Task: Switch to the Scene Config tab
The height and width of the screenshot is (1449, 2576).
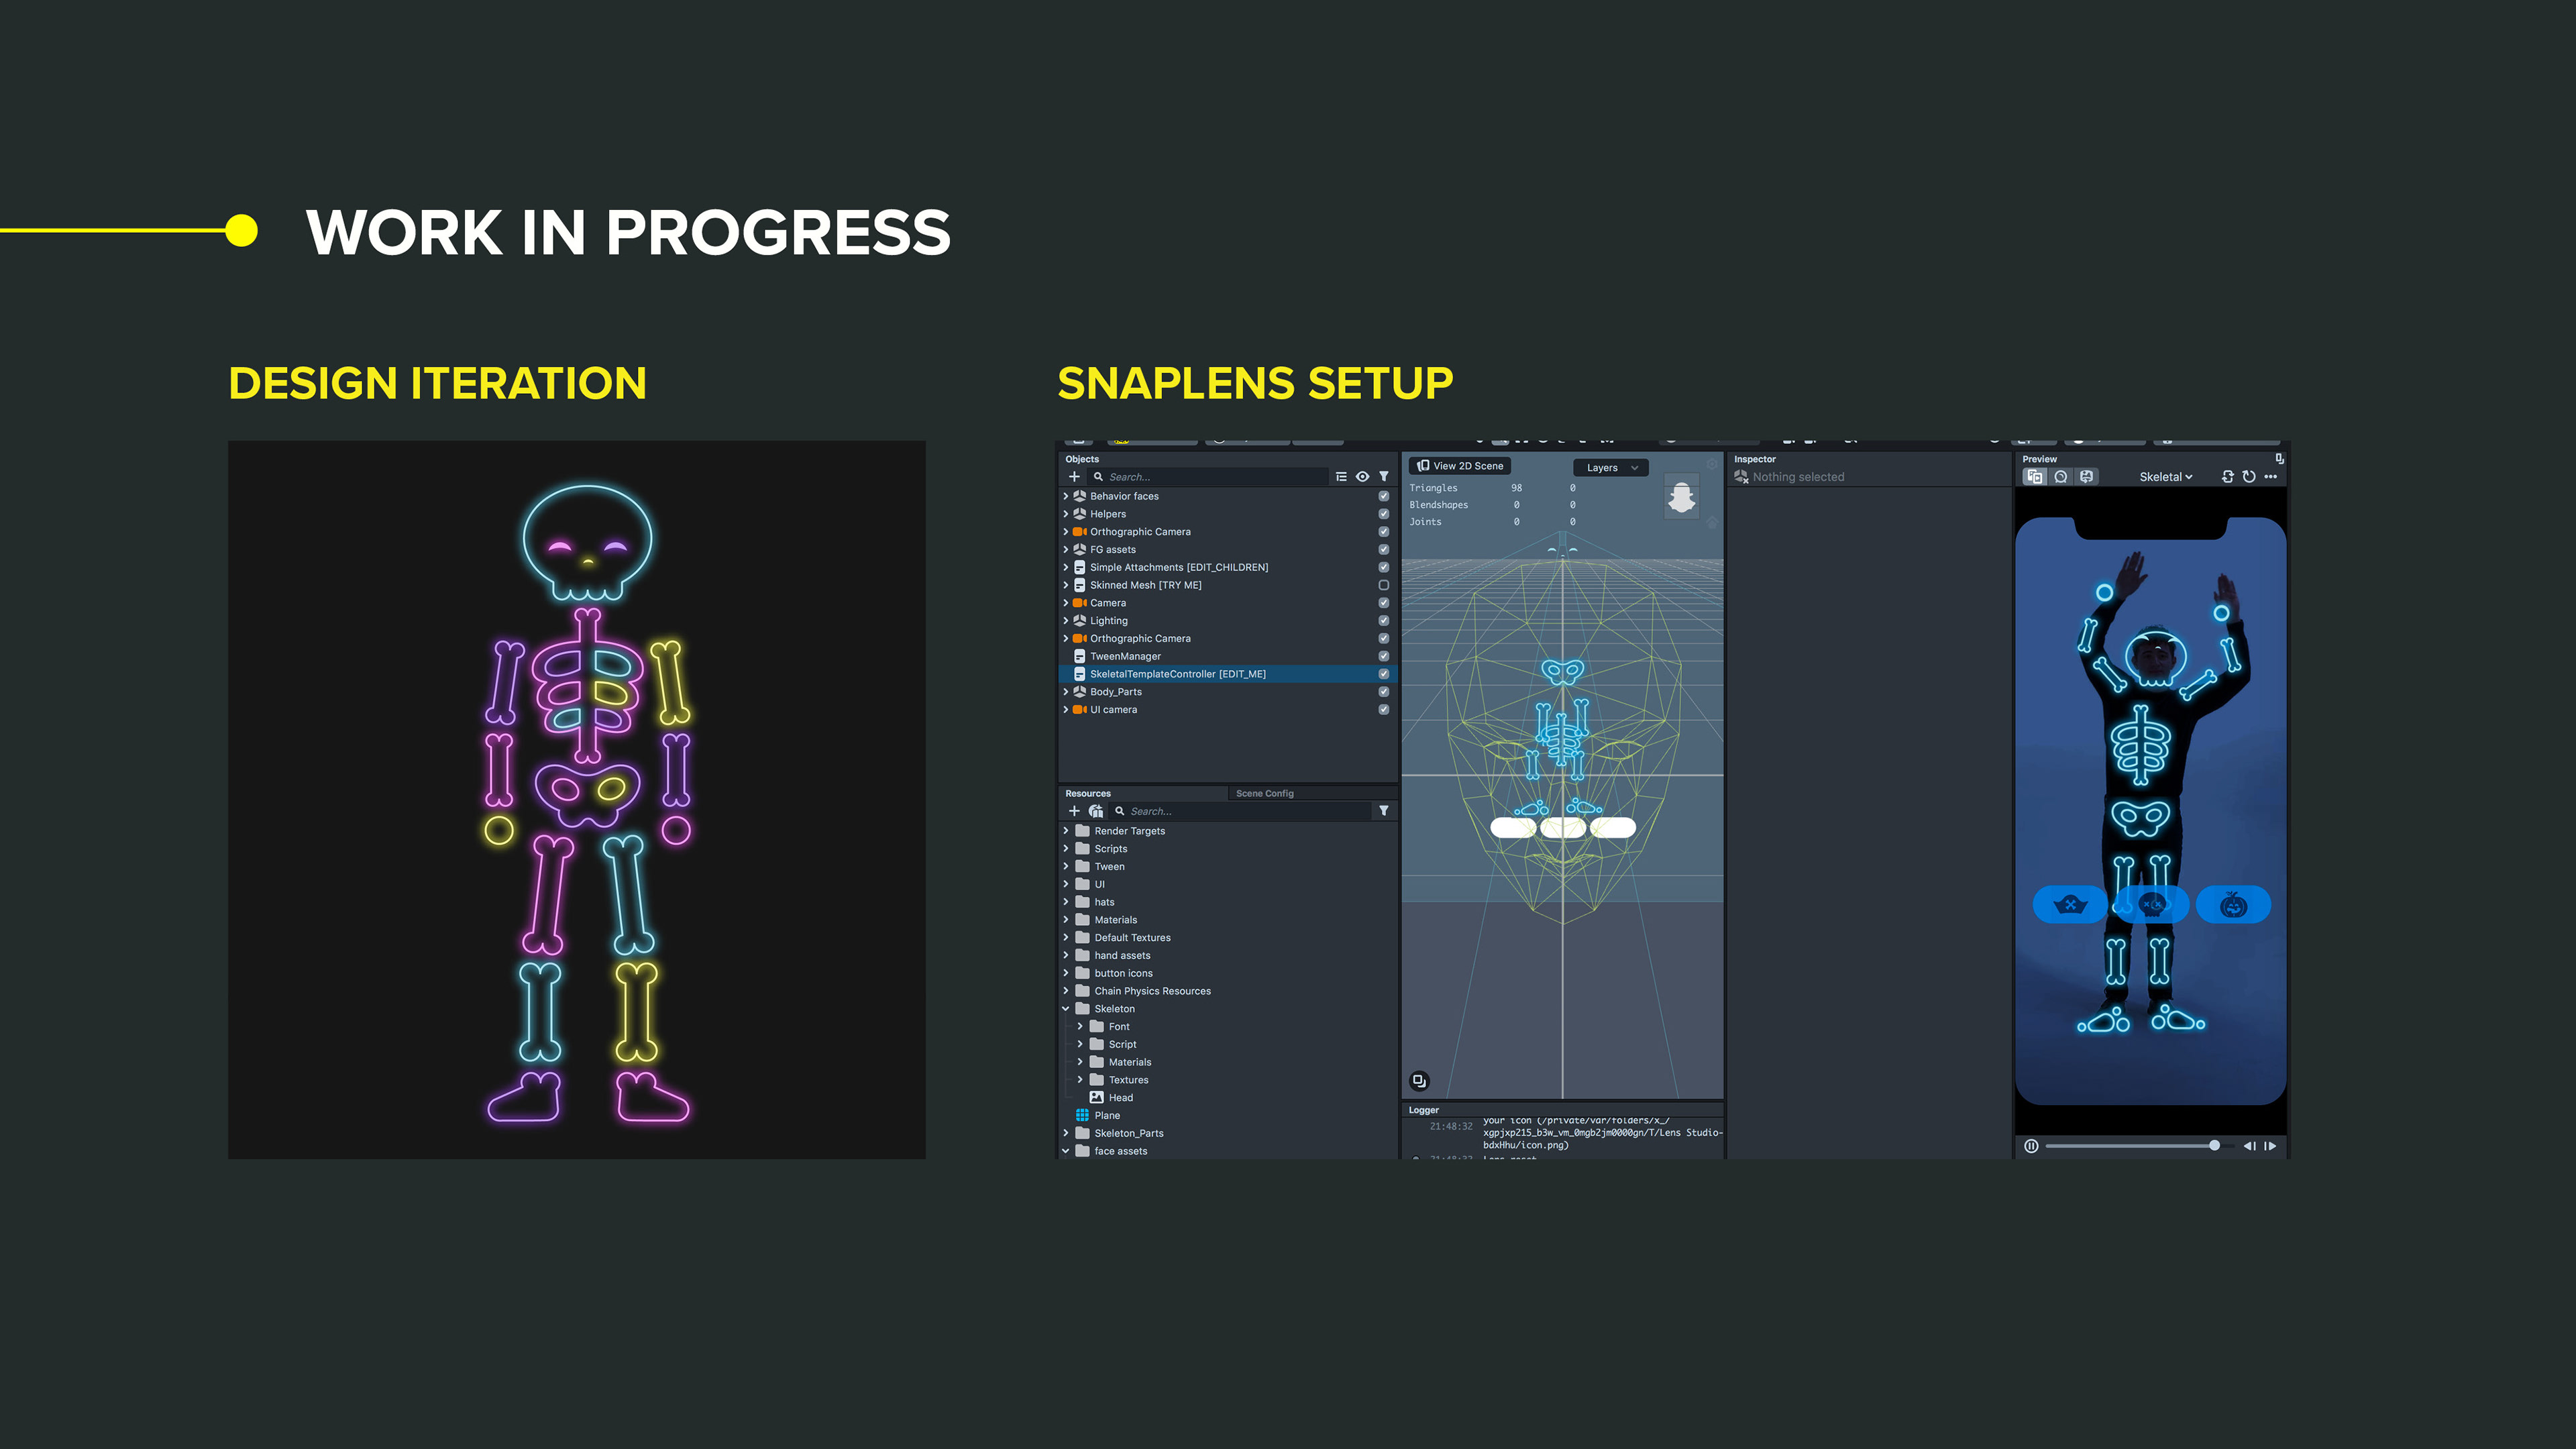Action: (1264, 793)
